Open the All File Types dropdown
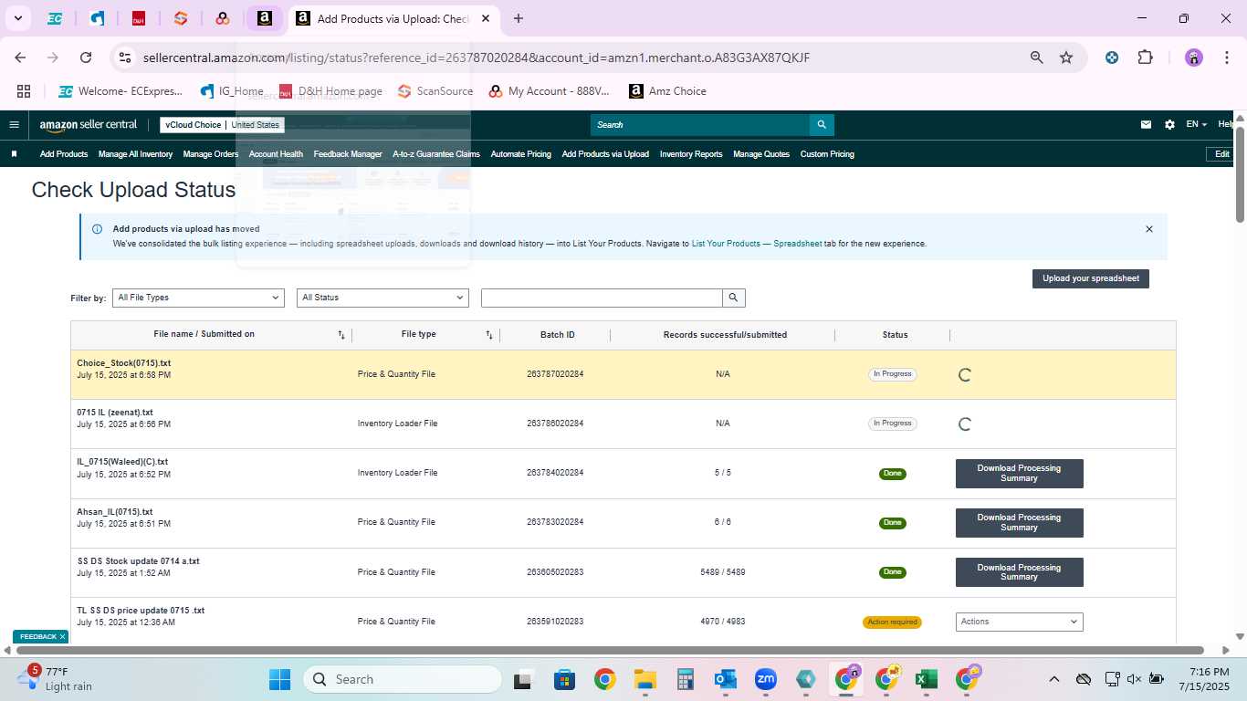The width and height of the screenshot is (1247, 701). tap(198, 298)
